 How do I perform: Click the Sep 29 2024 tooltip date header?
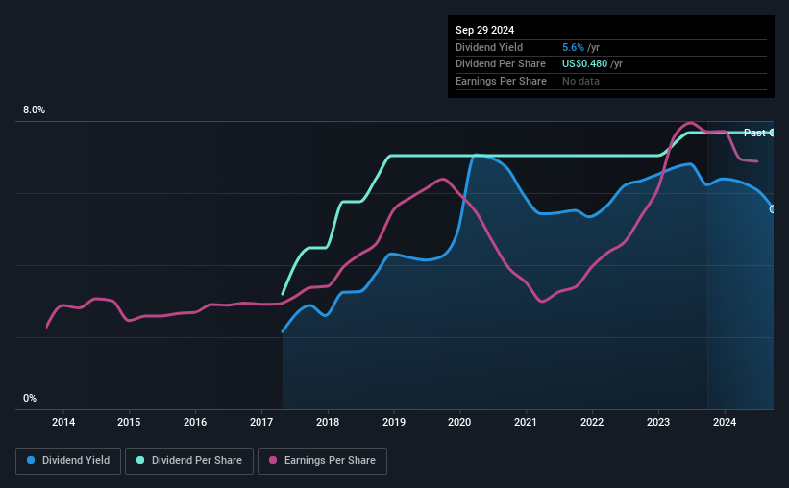(484, 30)
